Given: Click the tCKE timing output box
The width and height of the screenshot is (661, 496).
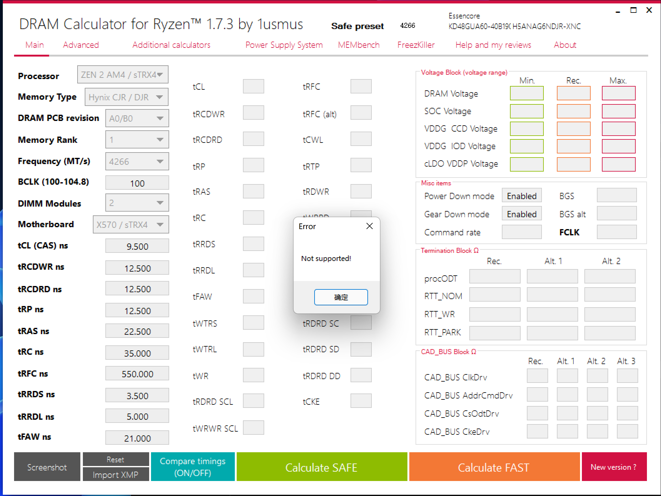Looking at the screenshot, I should [x=361, y=401].
